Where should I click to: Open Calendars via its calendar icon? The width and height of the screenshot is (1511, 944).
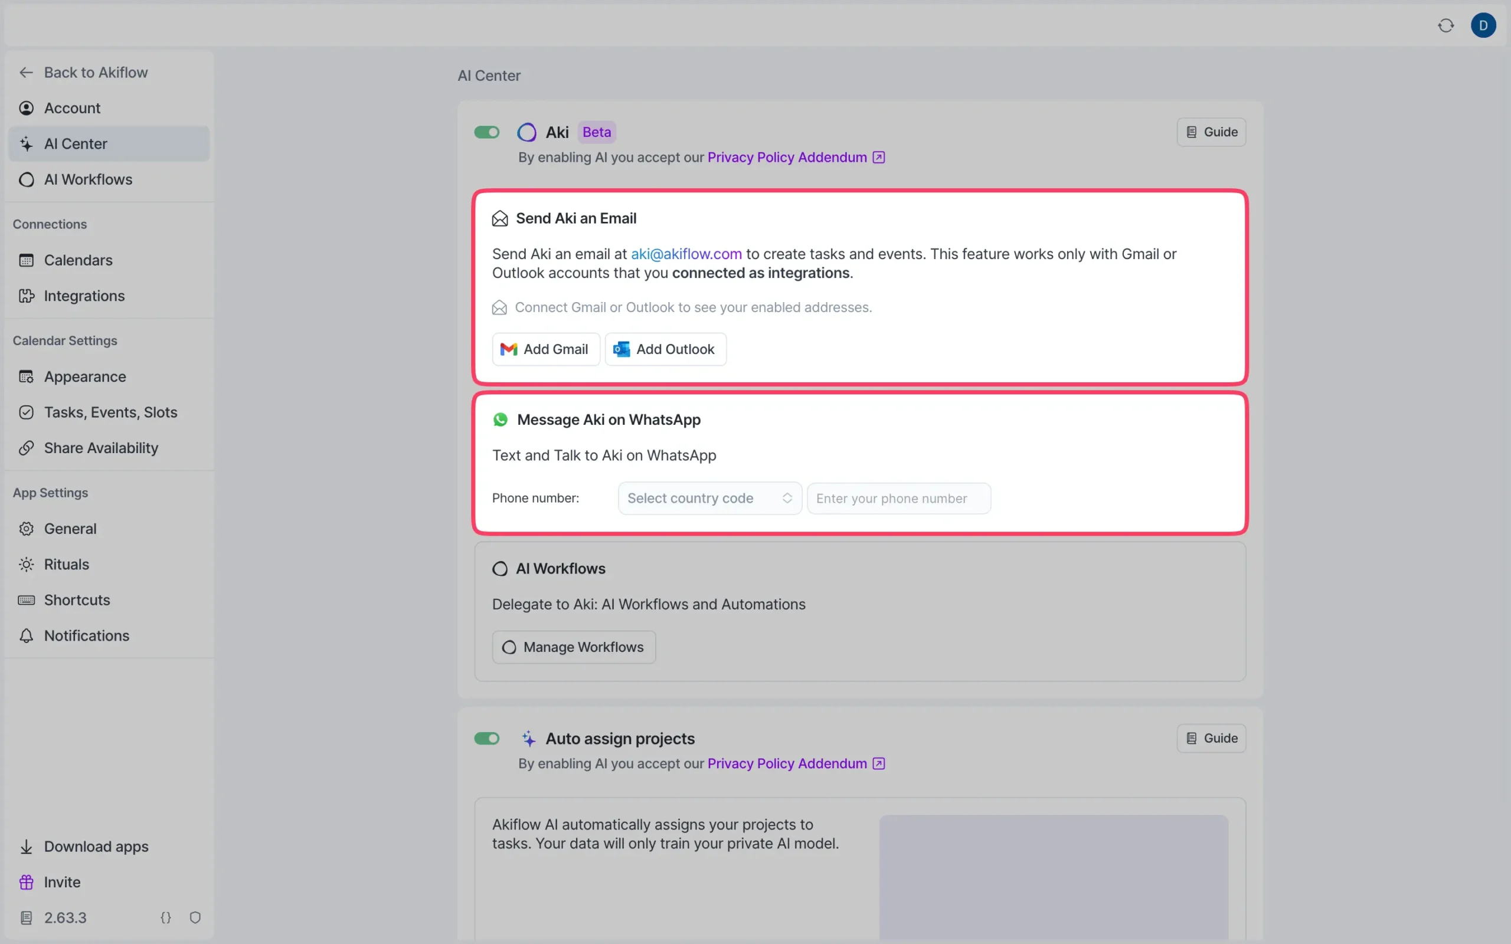click(26, 260)
